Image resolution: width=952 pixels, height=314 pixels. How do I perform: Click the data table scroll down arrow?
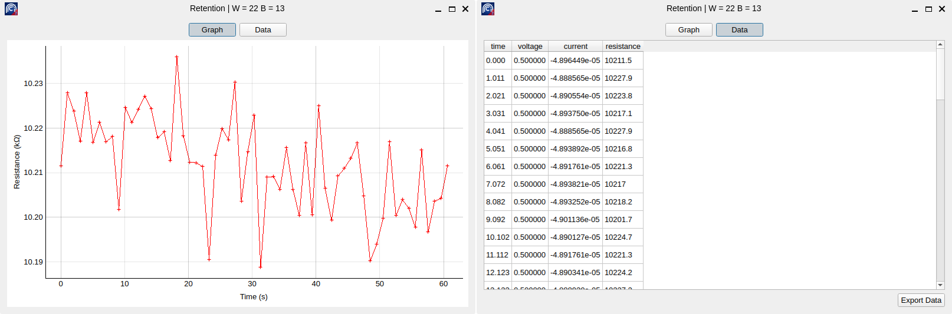(940, 285)
